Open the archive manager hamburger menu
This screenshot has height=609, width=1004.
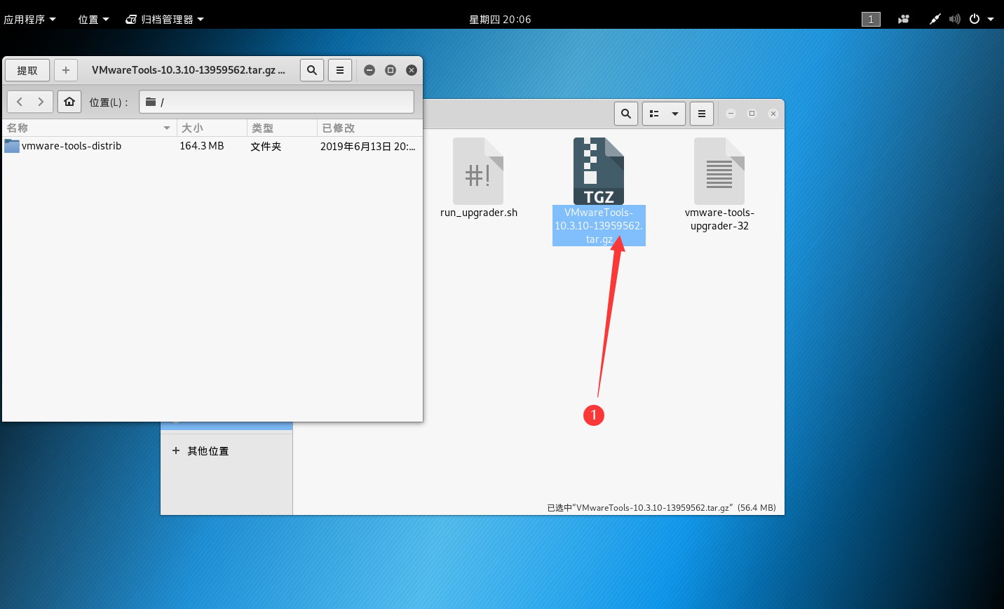tap(340, 70)
